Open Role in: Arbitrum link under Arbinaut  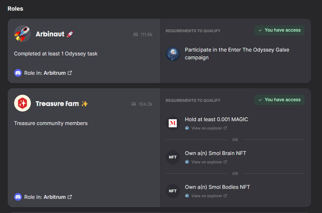[x=48, y=73]
